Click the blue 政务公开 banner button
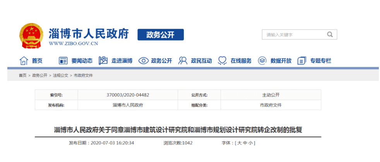Image resolution: width=380 pixels, height=162 pixels. click(161, 35)
